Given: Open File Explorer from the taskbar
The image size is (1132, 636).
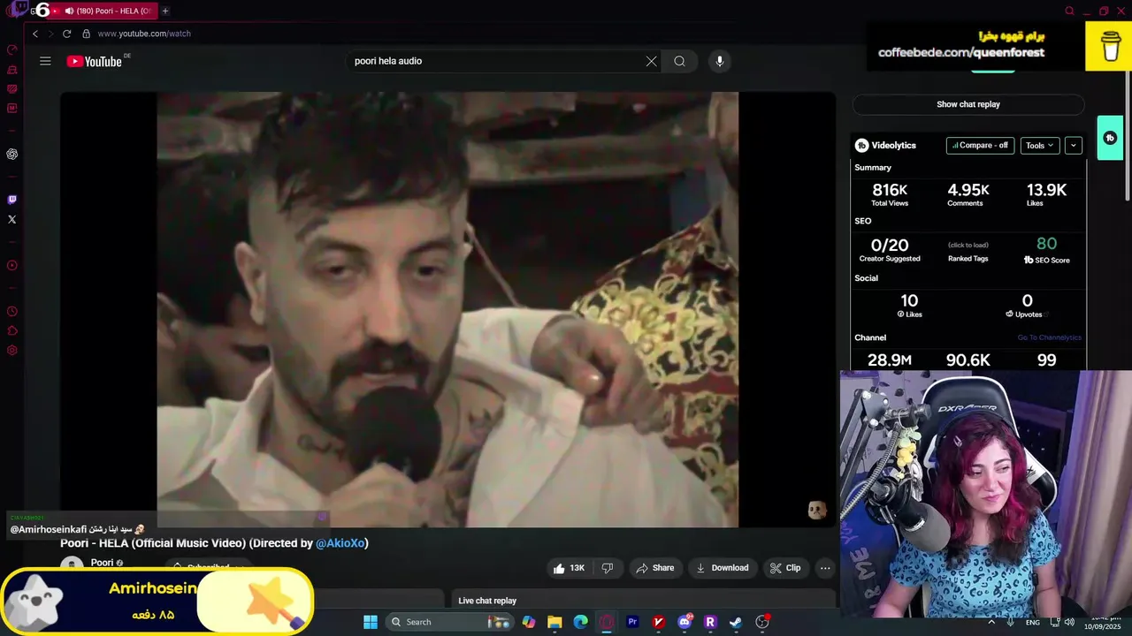Looking at the screenshot, I should [555, 622].
